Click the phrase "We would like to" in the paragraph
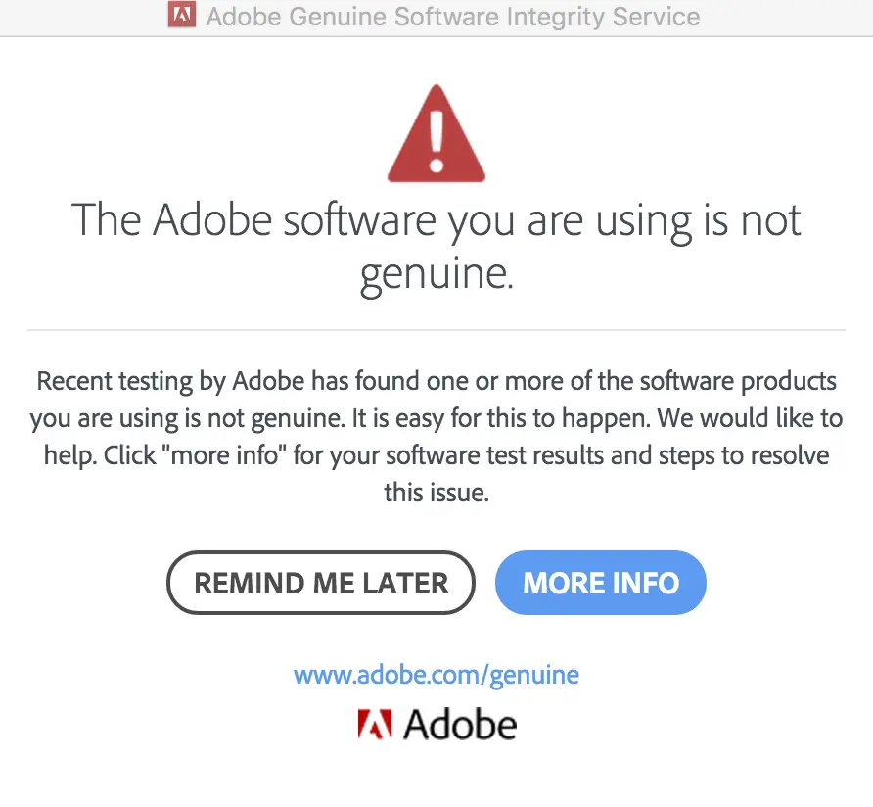 [x=750, y=418]
